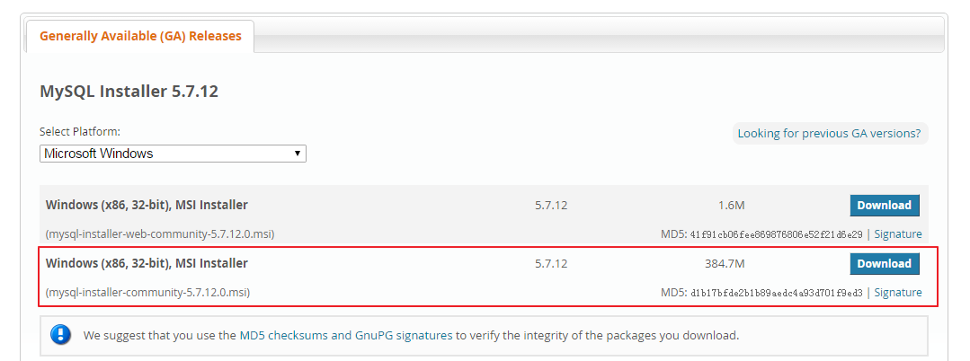Screen dimensions: 970x361
Task: Download the 1.6M web installer
Action: point(884,206)
